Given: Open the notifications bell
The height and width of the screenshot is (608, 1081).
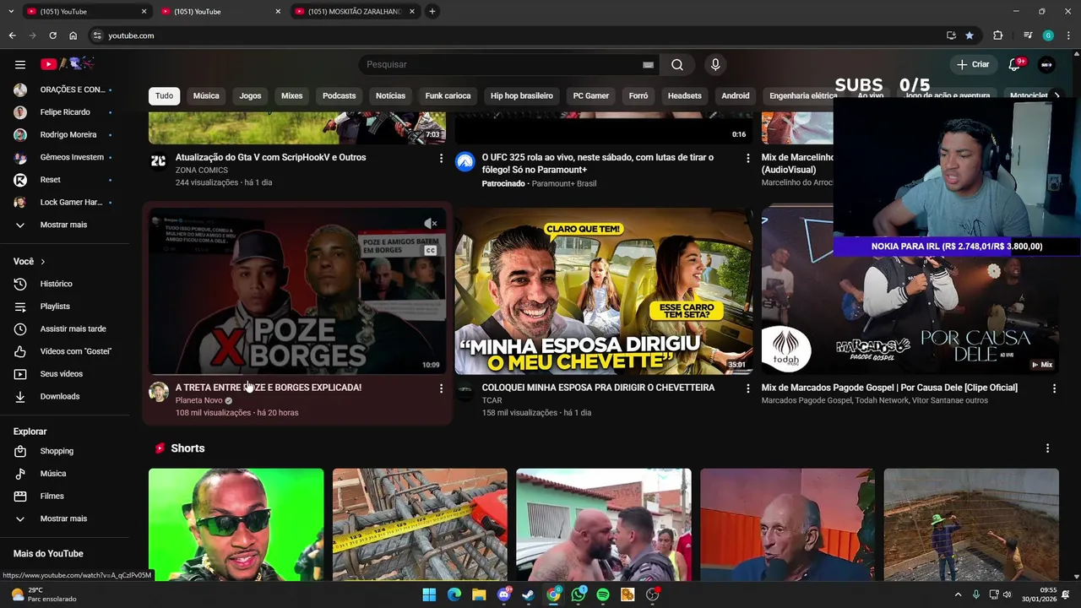Looking at the screenshot, I should (1015, 64).
